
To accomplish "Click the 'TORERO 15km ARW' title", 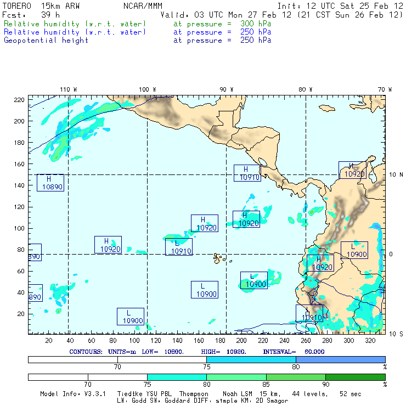I will click(x=41, y=5).
